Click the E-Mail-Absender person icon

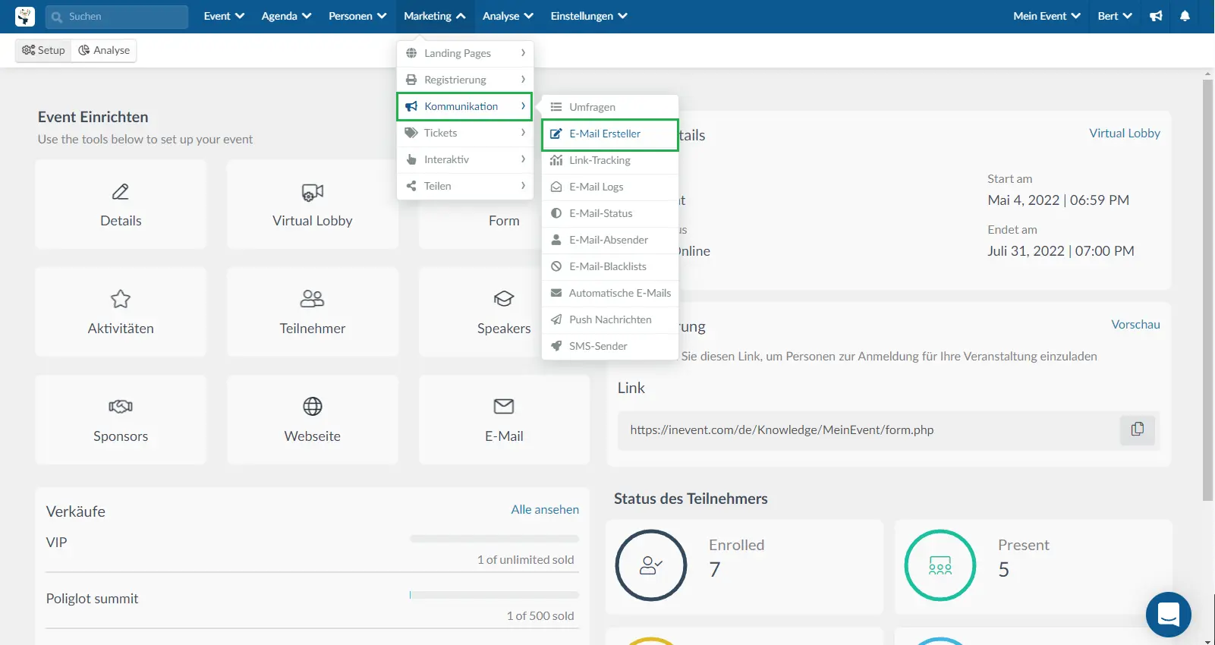(556, 240)
